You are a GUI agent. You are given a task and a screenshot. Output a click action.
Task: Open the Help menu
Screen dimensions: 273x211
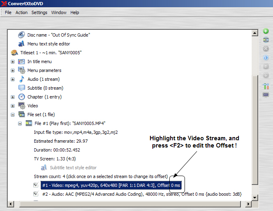(x=75, y=12)
